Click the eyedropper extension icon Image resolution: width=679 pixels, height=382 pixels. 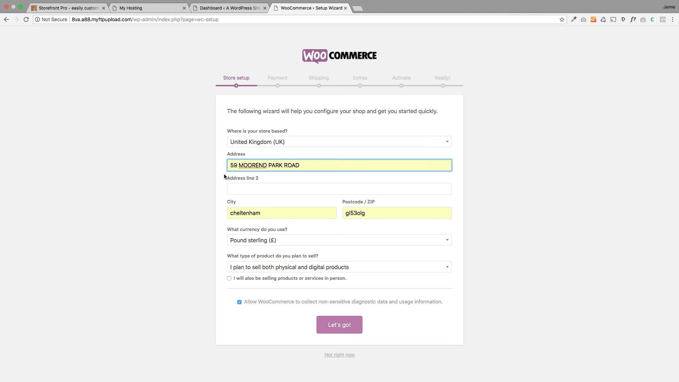pos(574,19)
